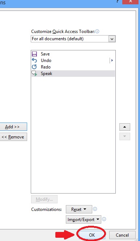The width and height of the screenshot is (140, 241).
Task: Select the Undo text in the list
Action: coord(46,61)
